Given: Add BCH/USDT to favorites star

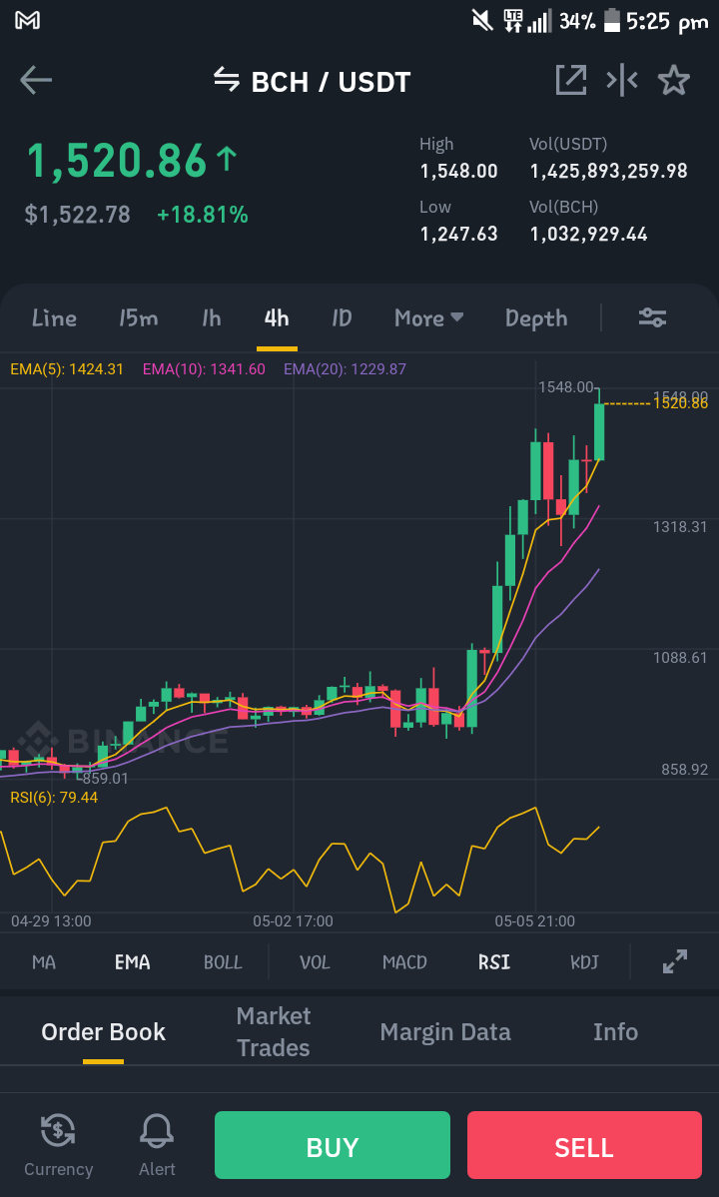Looking at the screenshot, I should (x=674, y=80).
